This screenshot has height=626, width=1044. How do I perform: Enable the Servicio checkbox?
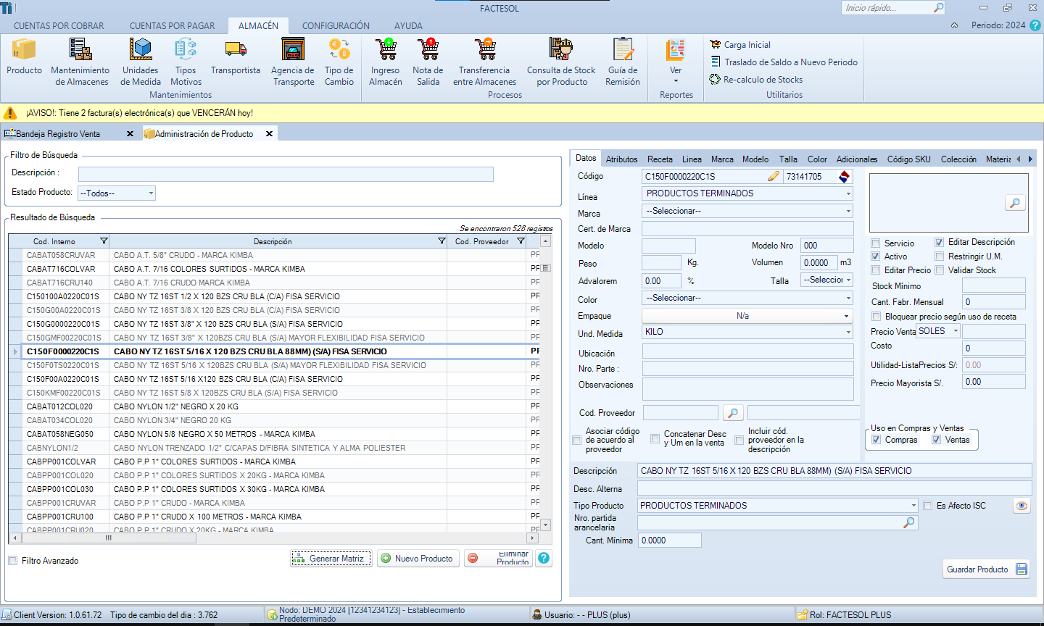[x=876, y=243]
